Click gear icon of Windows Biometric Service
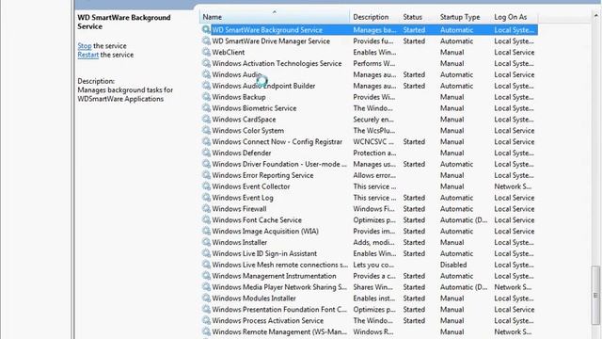This screenshot has width=602, height=339. [x=206, y=108]
